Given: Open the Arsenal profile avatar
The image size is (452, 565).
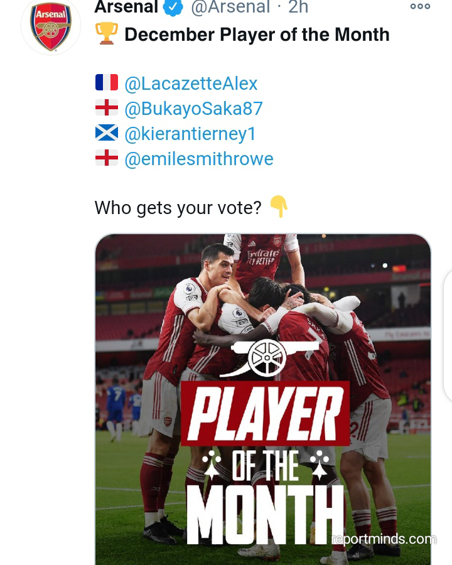Looking at the screenshot, I should pos(51,26).
